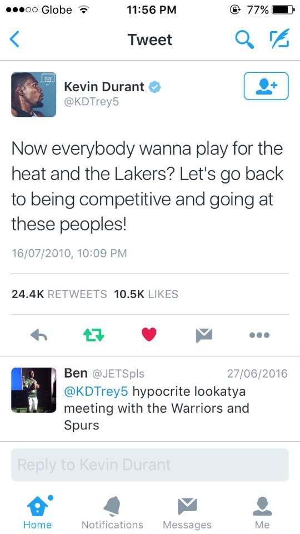The width and height of the screenshot is (300, 534).
Task: Send tweet via direct message icon
Action: pyautogui.click(x=204, y=335)
